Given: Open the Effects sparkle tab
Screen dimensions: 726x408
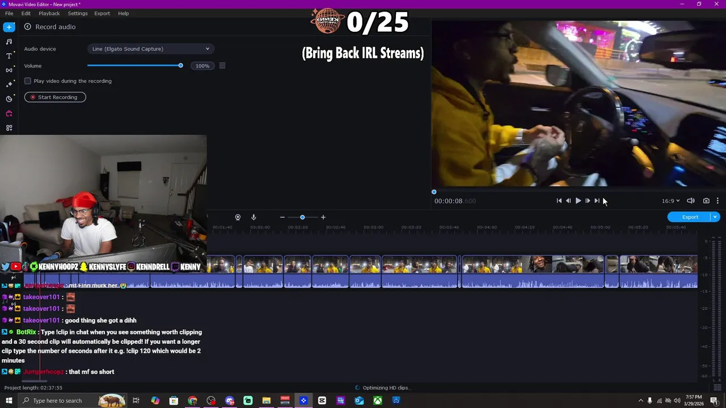Looking at the screenshot, I should coord(9,84).
